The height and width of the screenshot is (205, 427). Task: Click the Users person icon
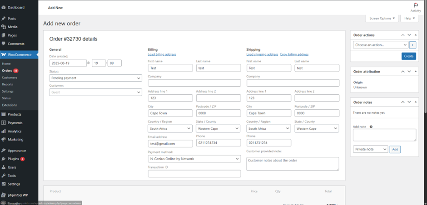pyautogui.click(x=4, y=167)
